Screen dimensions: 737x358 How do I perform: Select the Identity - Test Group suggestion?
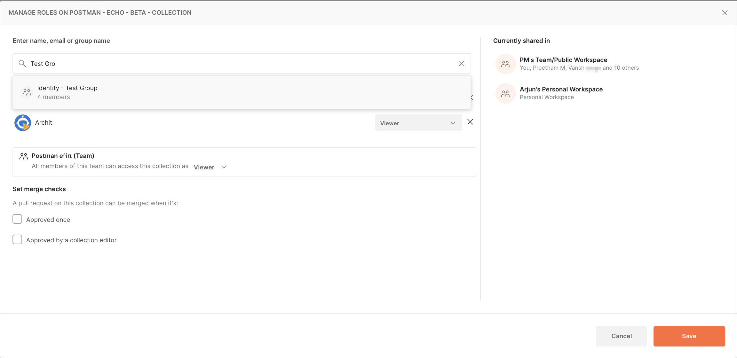(242, 92)
